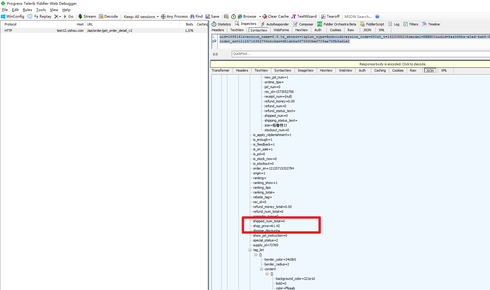Select response XML tab
The height and width of the screenshot is (290, 490).
(444, 70)
